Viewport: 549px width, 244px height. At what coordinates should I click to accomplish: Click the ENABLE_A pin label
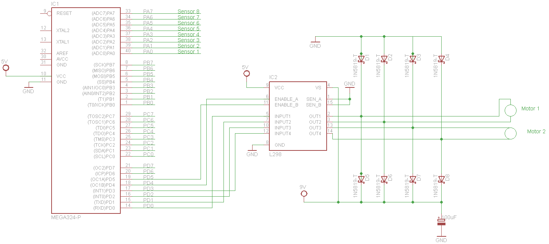click(286, 99)
